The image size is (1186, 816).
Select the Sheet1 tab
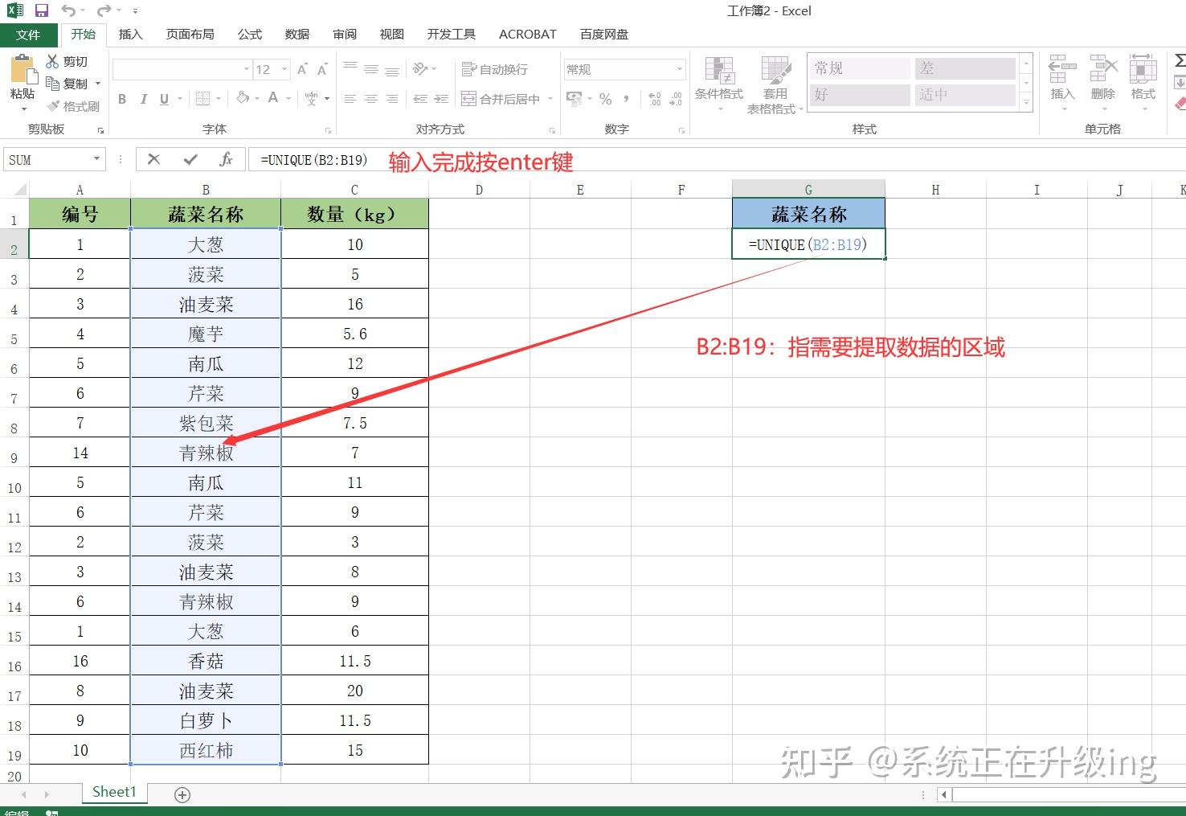pos(114,792)
